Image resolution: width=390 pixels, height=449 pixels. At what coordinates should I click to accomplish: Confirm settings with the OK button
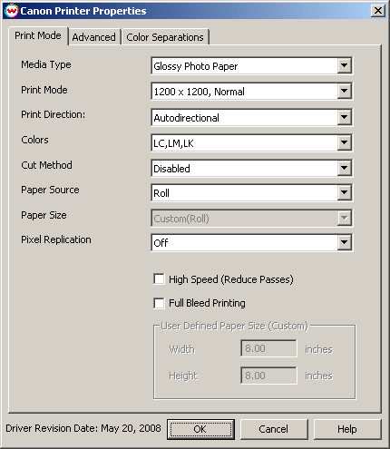click(x=200, y=429)
